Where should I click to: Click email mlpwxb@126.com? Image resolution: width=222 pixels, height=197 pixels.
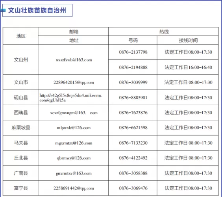click(x=74, y=128)
